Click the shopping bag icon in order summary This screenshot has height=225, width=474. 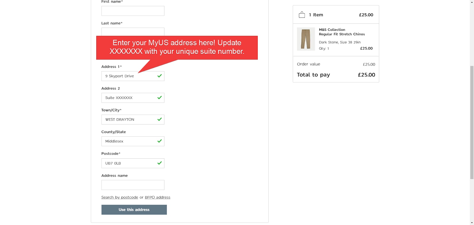302,15
